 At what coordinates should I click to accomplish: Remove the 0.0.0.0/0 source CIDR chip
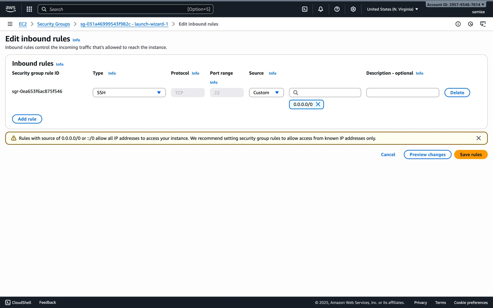318,104
